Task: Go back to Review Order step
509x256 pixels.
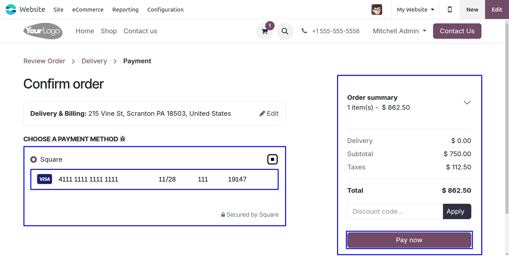Action: pos(44,61)
